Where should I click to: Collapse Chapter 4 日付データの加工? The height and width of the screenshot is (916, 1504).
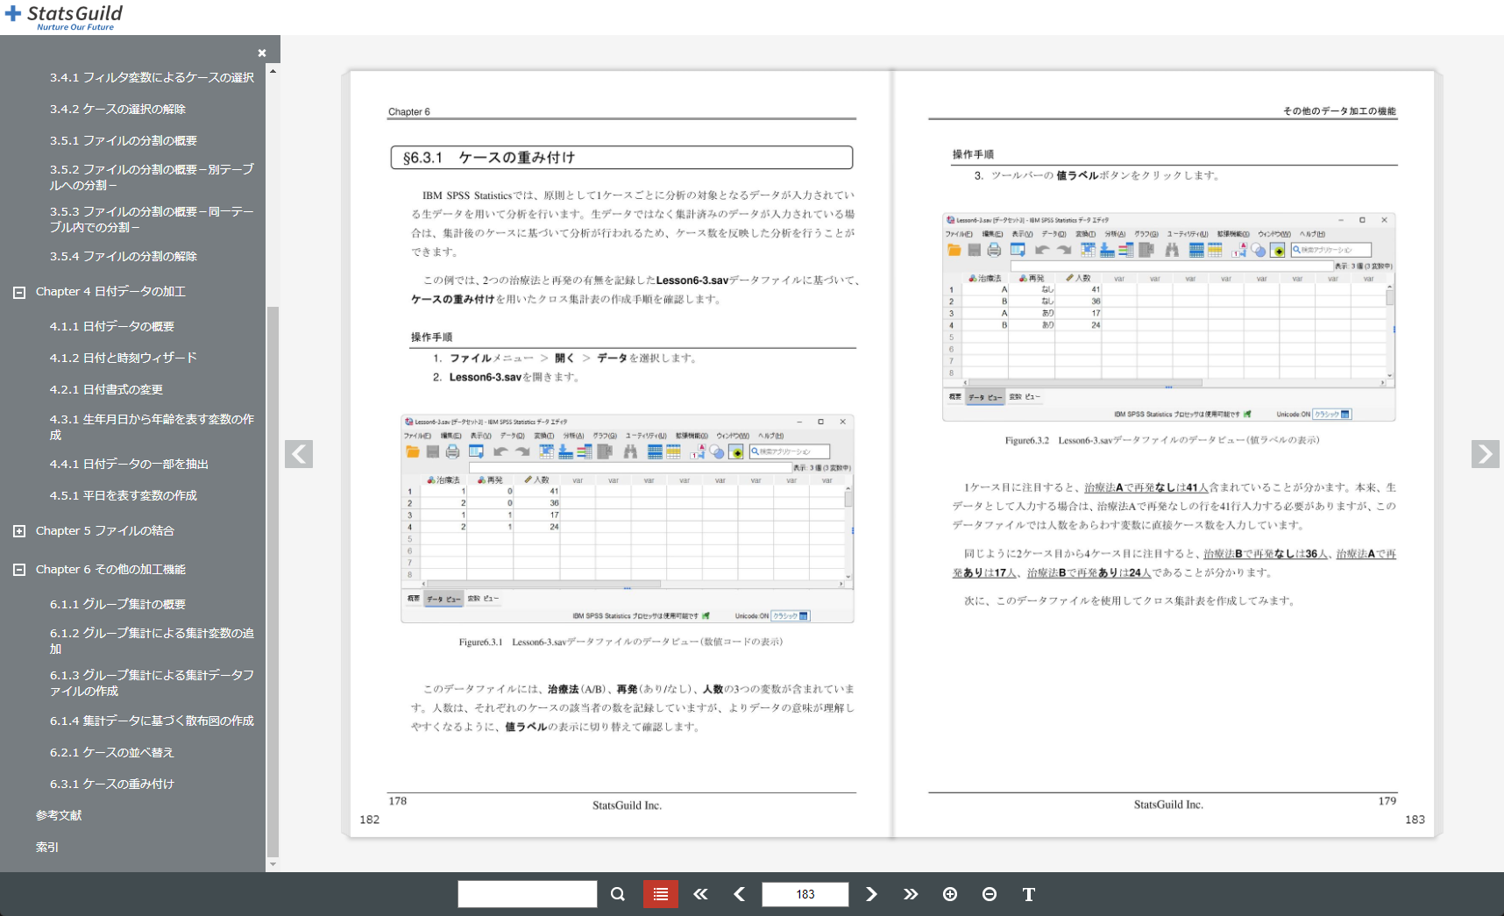(19, 291)
